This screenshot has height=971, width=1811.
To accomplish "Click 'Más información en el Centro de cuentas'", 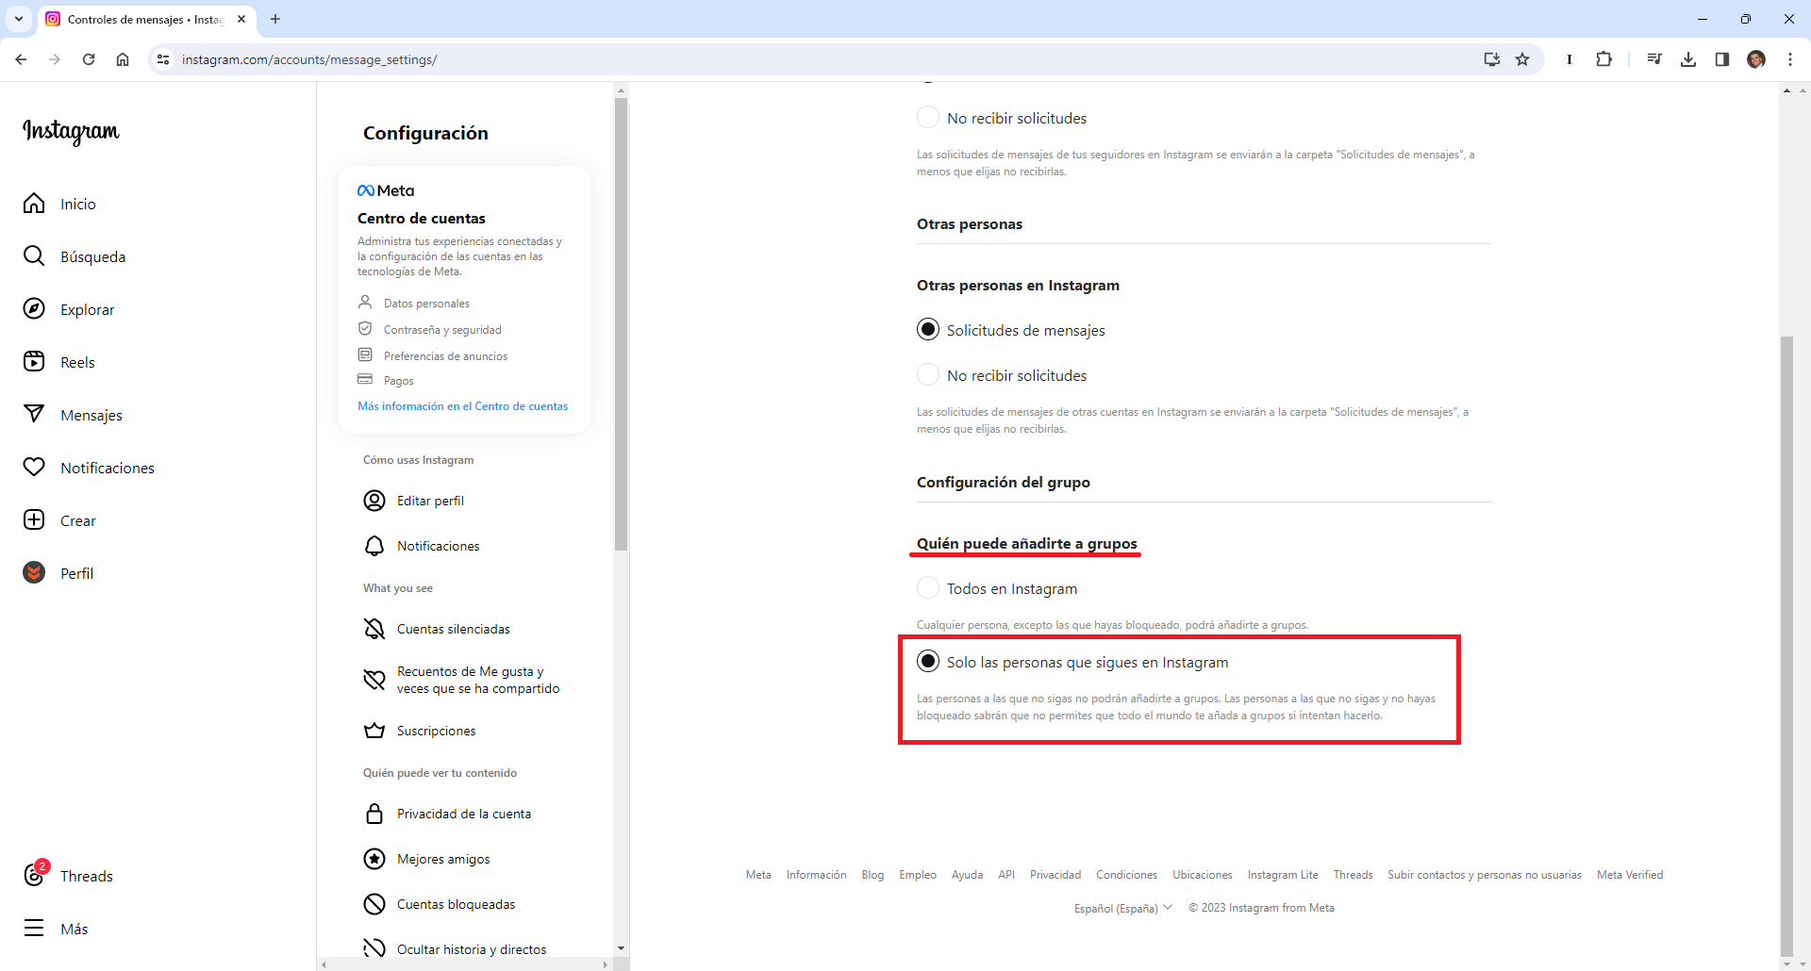I will point(462,406).
